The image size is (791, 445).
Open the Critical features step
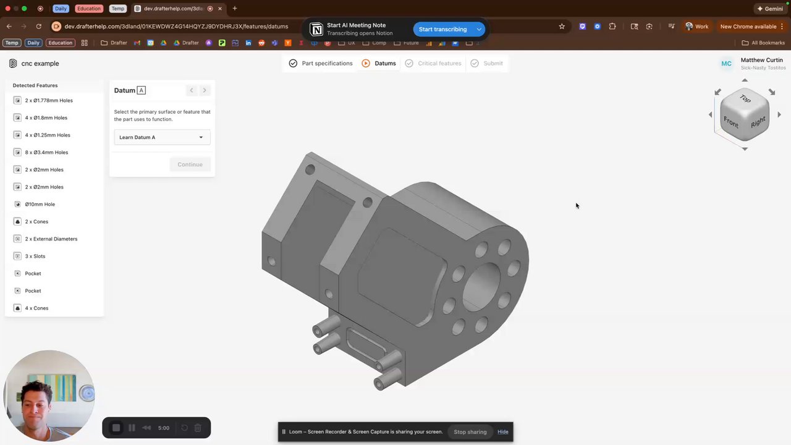(x=433, y=63)
